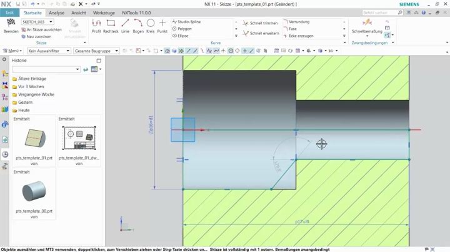
Task: Click An Skizze ausrichten button
Action: [41, 29]
